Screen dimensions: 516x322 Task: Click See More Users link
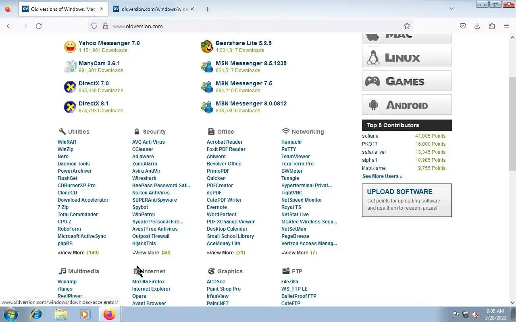(x=382, y=176)
